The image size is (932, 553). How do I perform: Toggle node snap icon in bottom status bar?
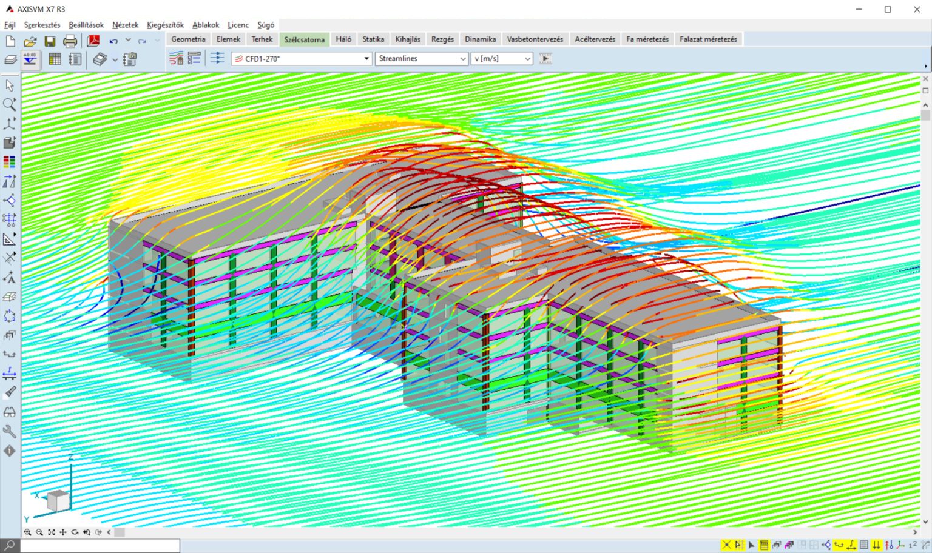click(726, 545)
